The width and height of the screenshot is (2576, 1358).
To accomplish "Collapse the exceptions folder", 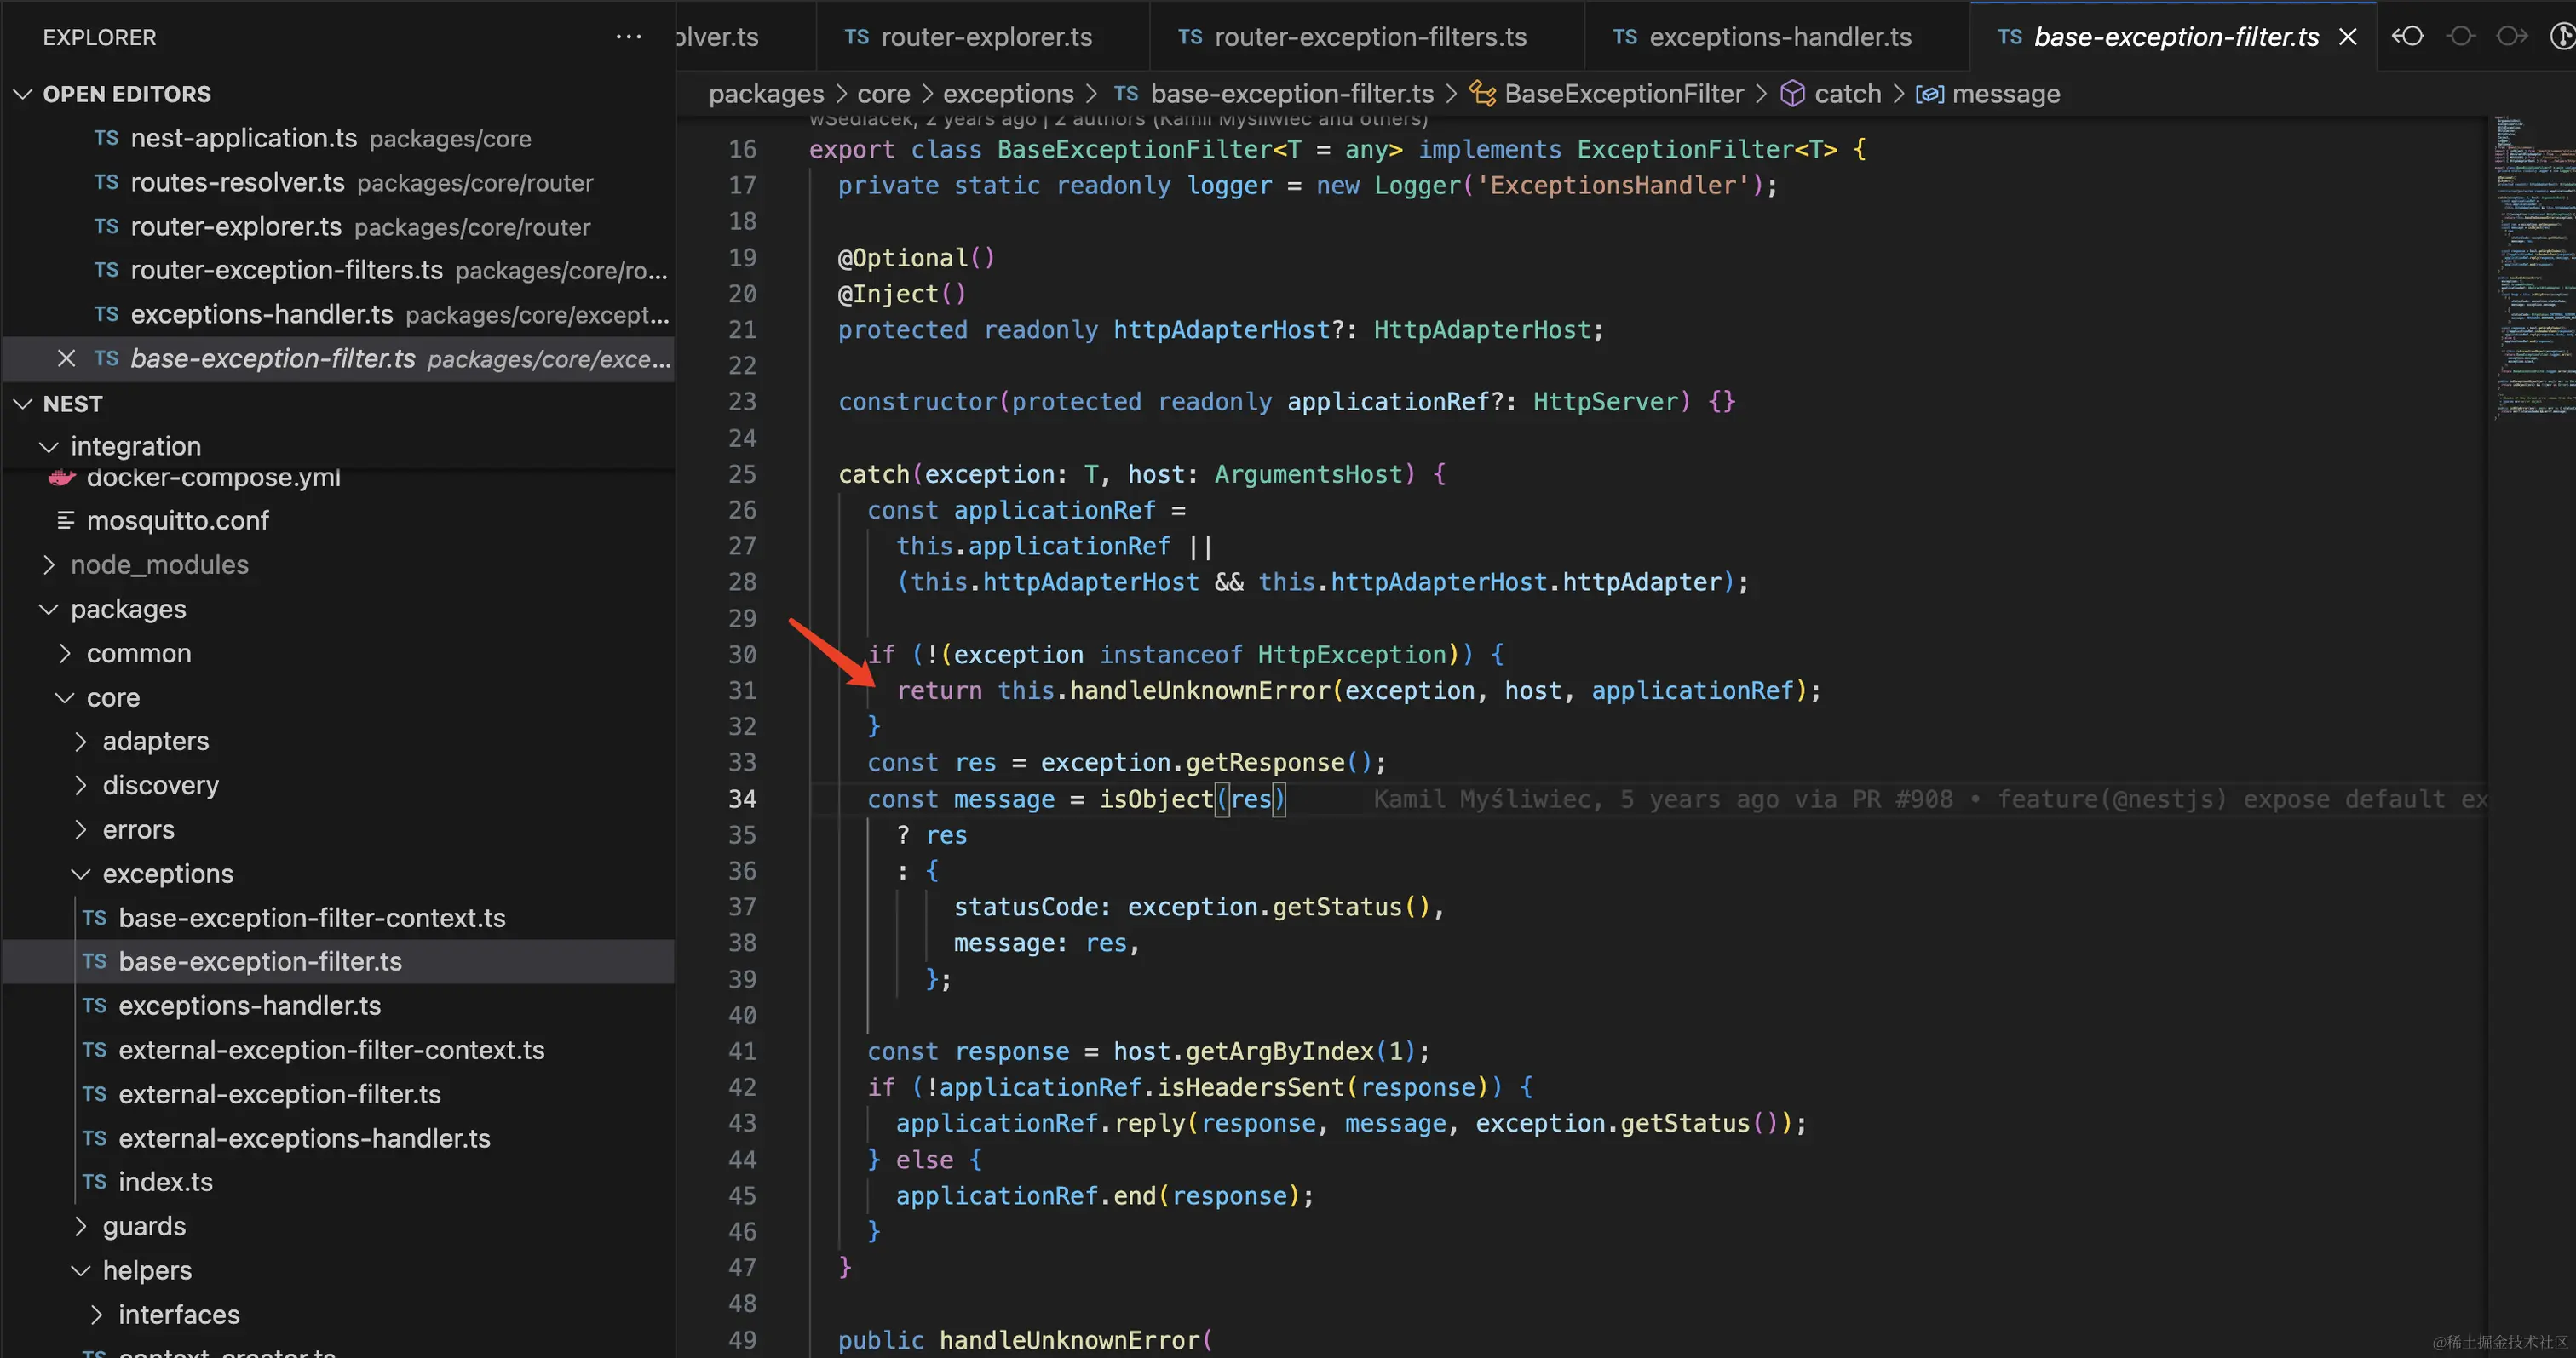I will tap(81, 874).
